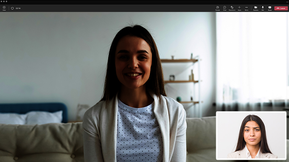289x162 pixels.
Task: Share your screen with Share button
Action: 270,8
